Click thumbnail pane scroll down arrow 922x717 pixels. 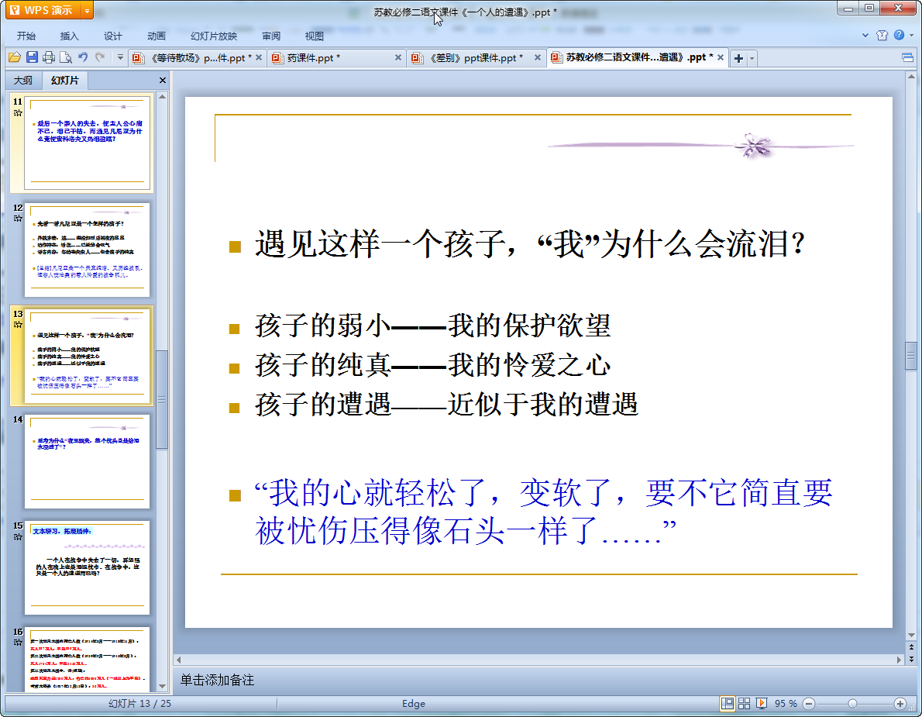tap(162, 686)
